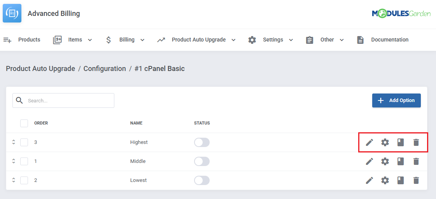Open gear settings for Highest option

(385, 142)
